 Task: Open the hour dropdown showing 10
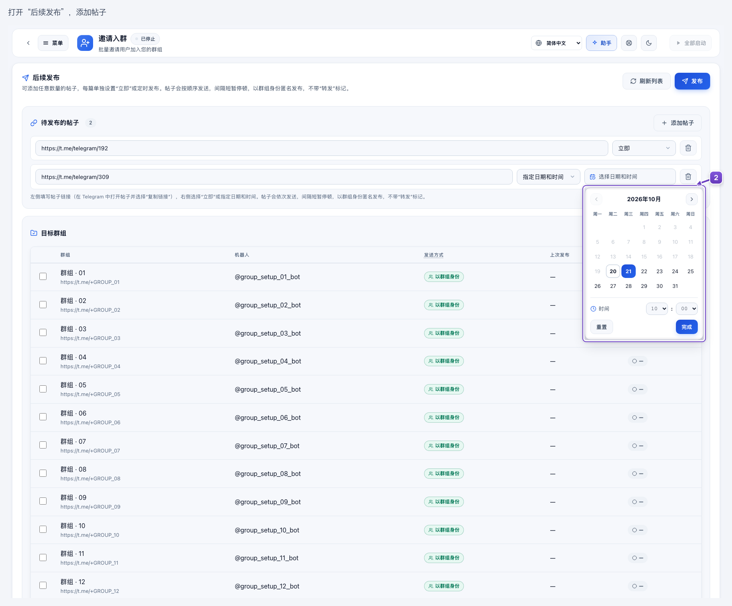pyautogui.click(x=657, y=309)
